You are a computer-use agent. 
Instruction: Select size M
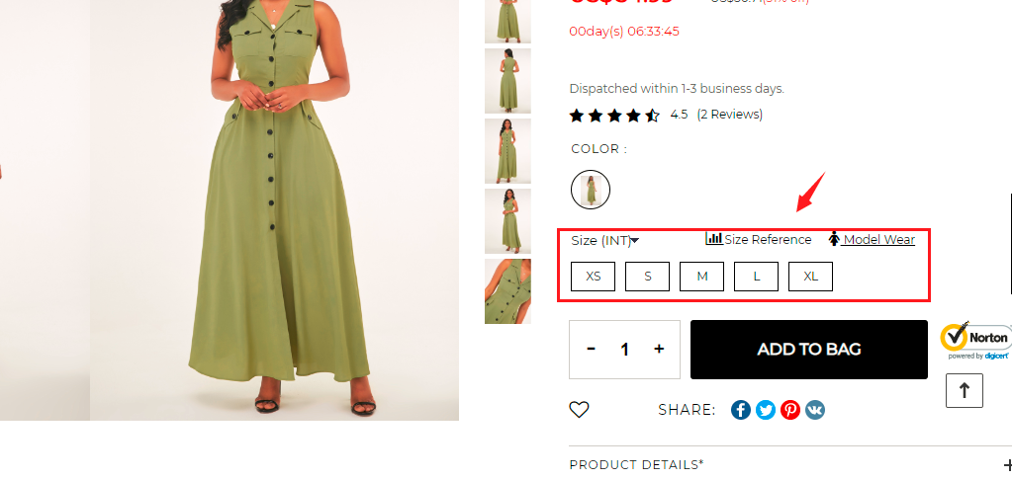[702, 277]
